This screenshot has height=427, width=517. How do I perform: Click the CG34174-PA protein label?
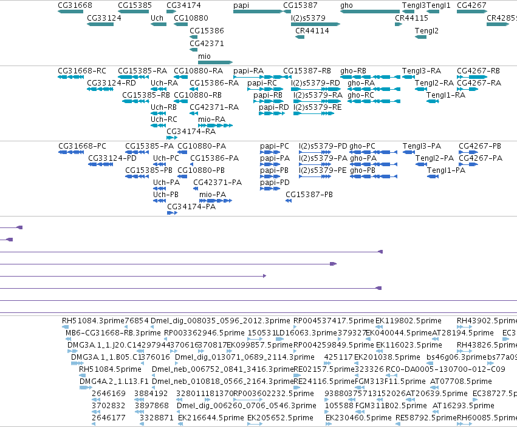coord(191,207)
